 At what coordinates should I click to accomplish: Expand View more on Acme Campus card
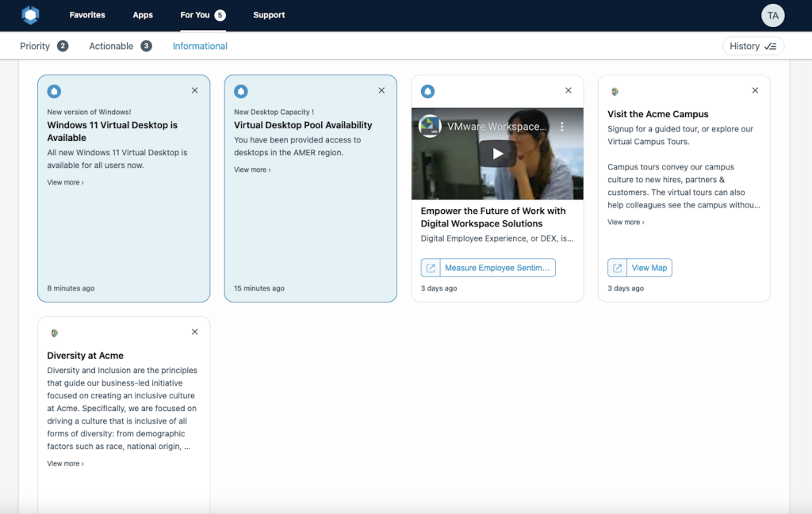point(626,223)
